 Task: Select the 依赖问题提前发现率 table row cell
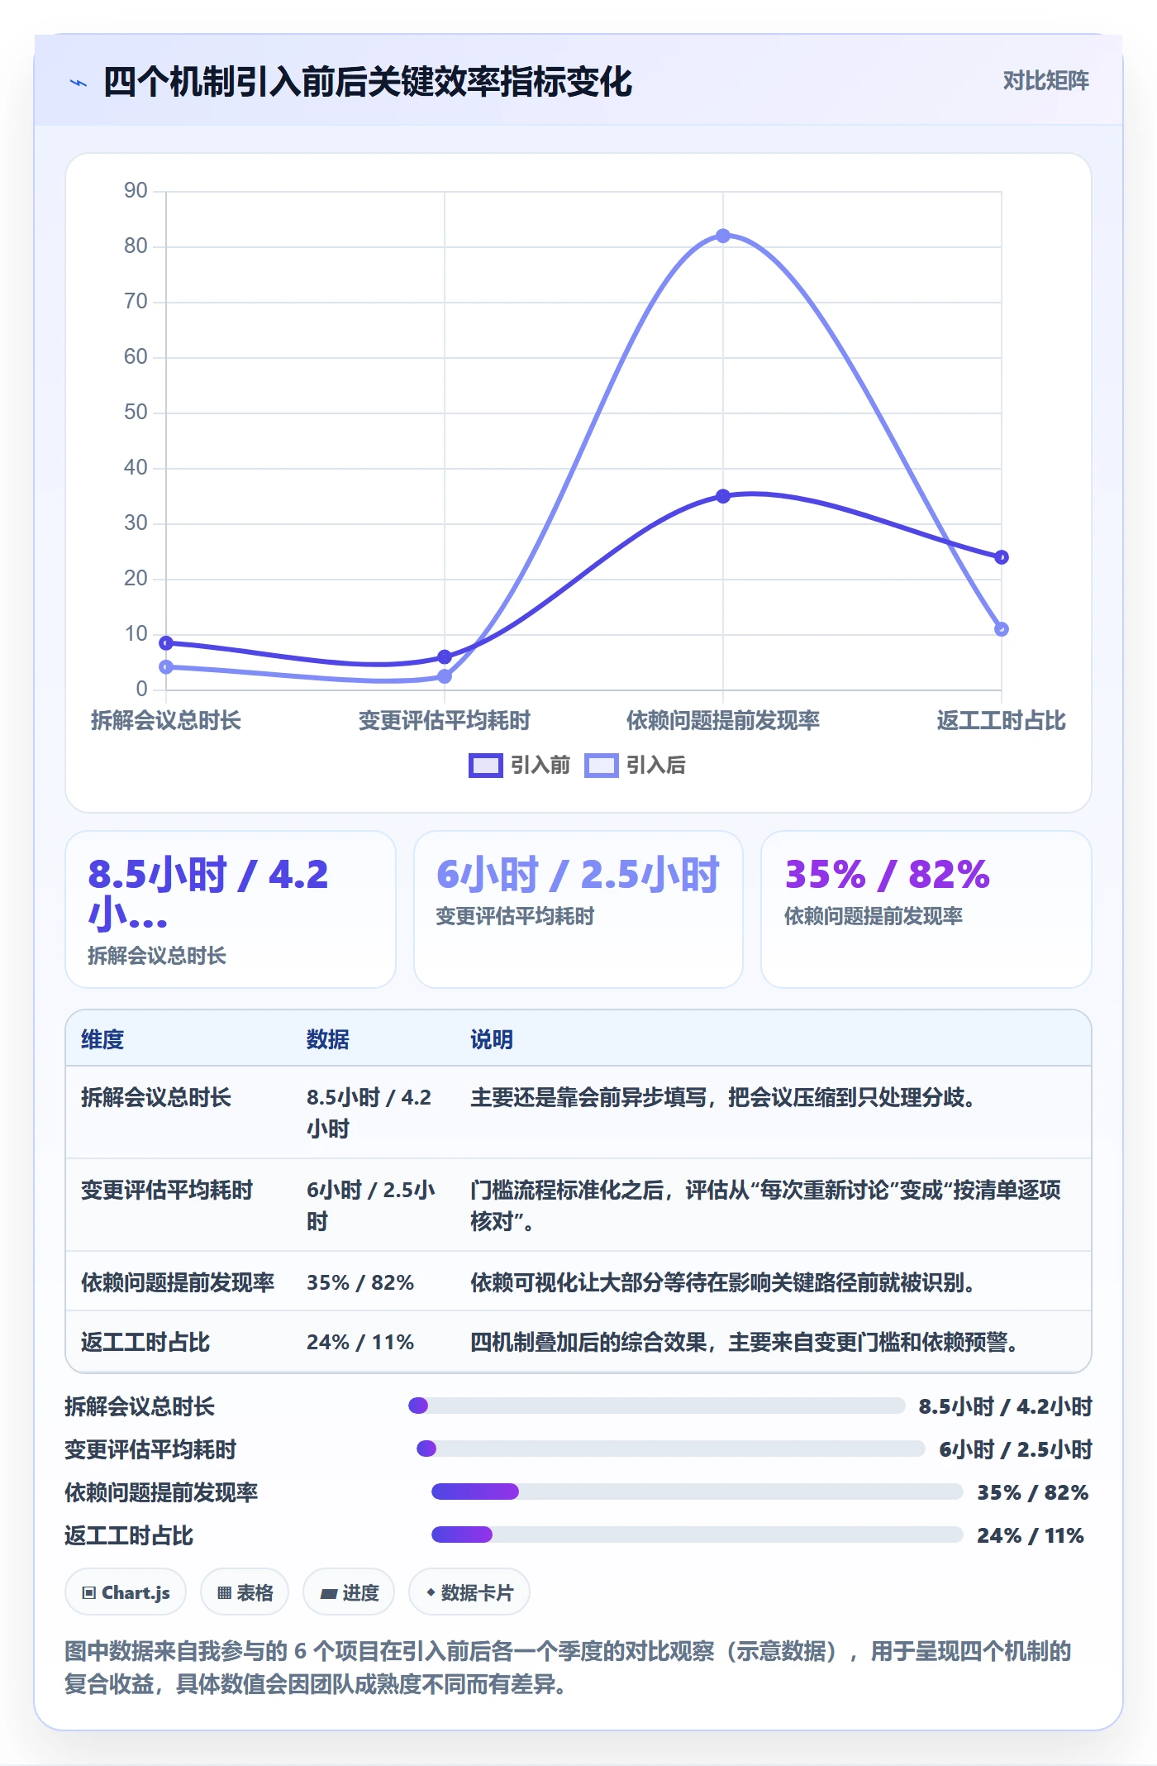point(178,1282)
